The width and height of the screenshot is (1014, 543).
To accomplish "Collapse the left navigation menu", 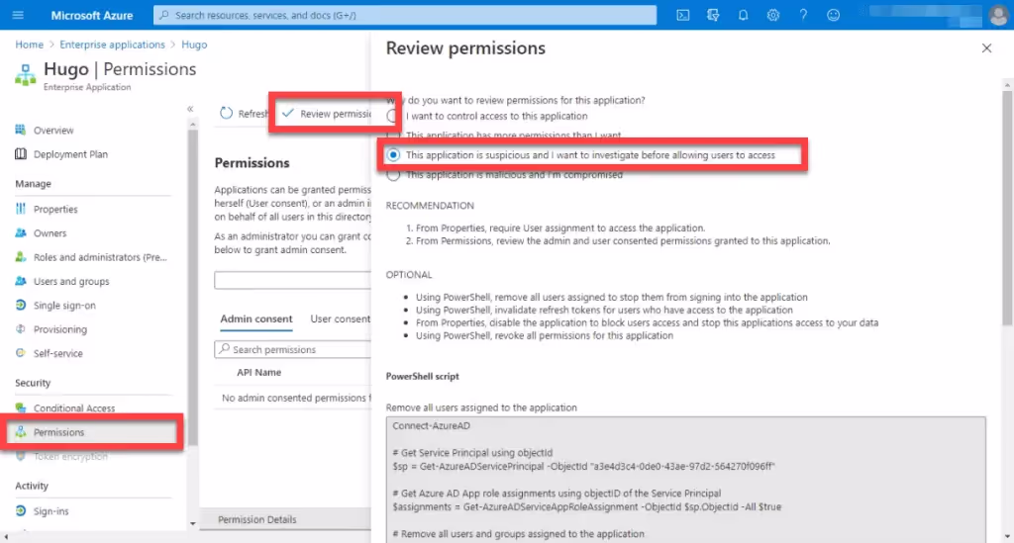I will point(190,109).
